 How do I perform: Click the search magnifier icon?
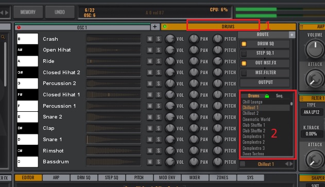(x=3, y=37)
